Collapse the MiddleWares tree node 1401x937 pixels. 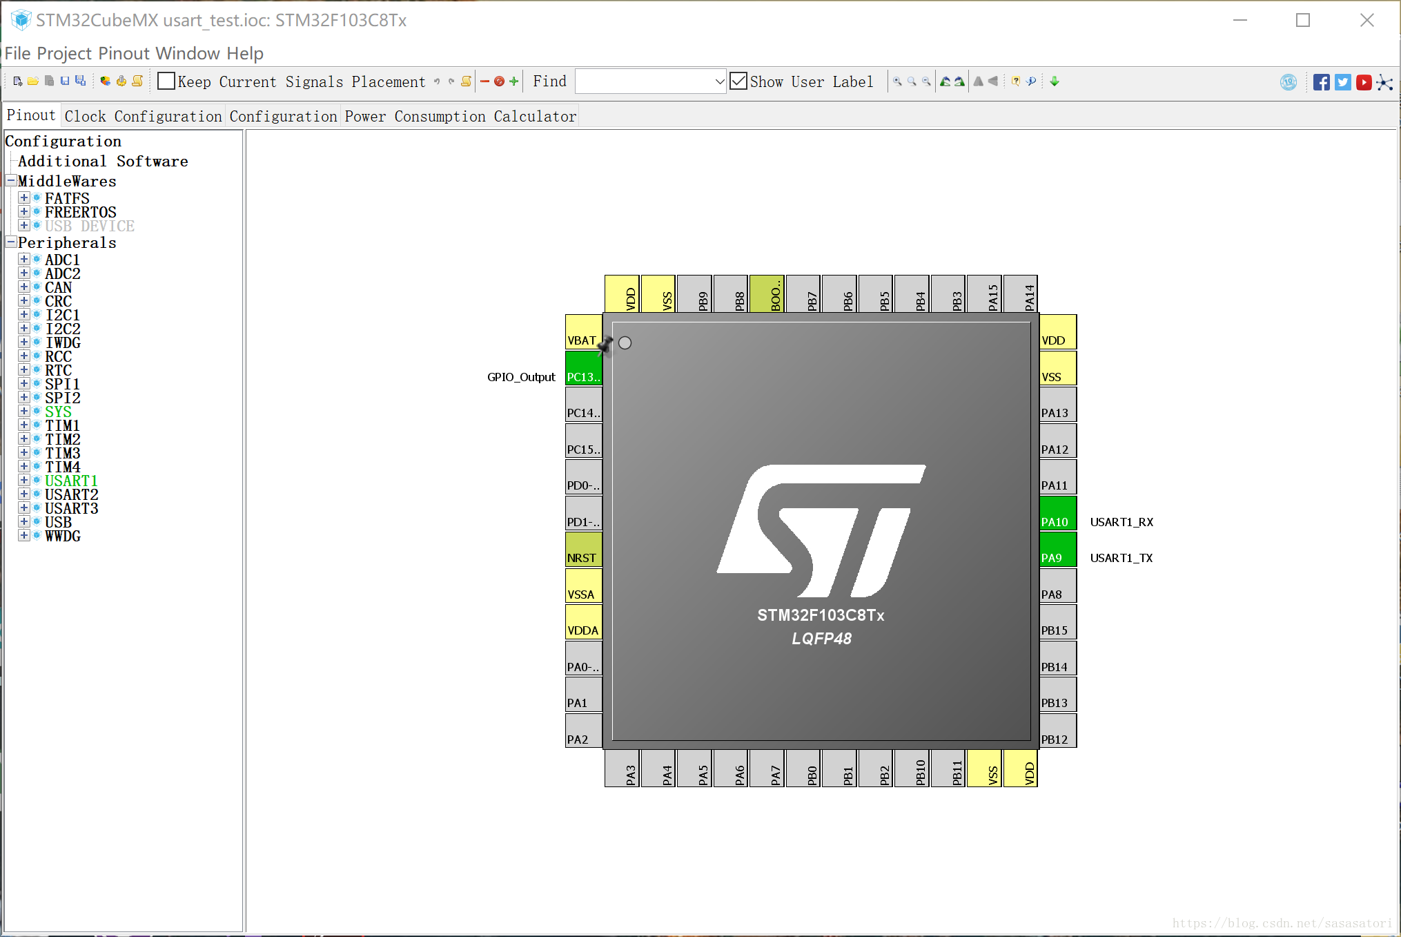[x=11, y=181]
